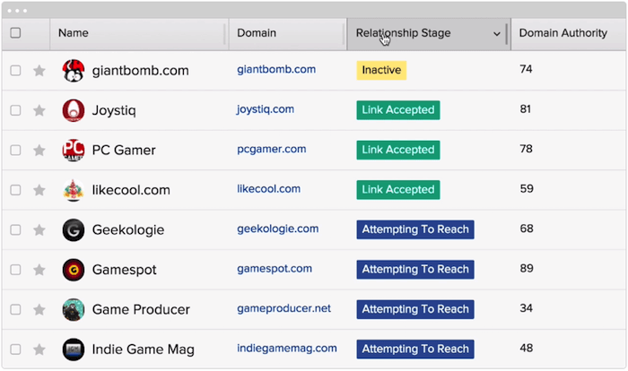Check the giantbomb.com row checkbox
This screenshot has width=628, height=371.
pos(15,71)
